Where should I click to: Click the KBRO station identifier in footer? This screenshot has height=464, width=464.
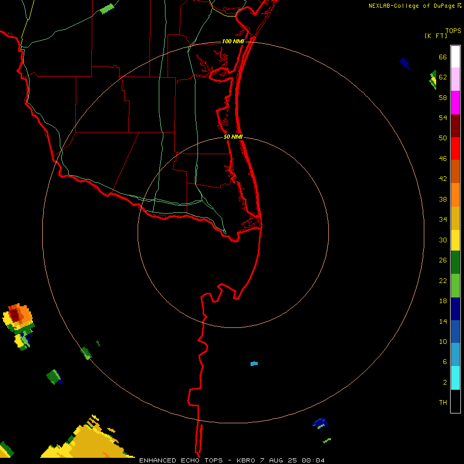(245, 460)
